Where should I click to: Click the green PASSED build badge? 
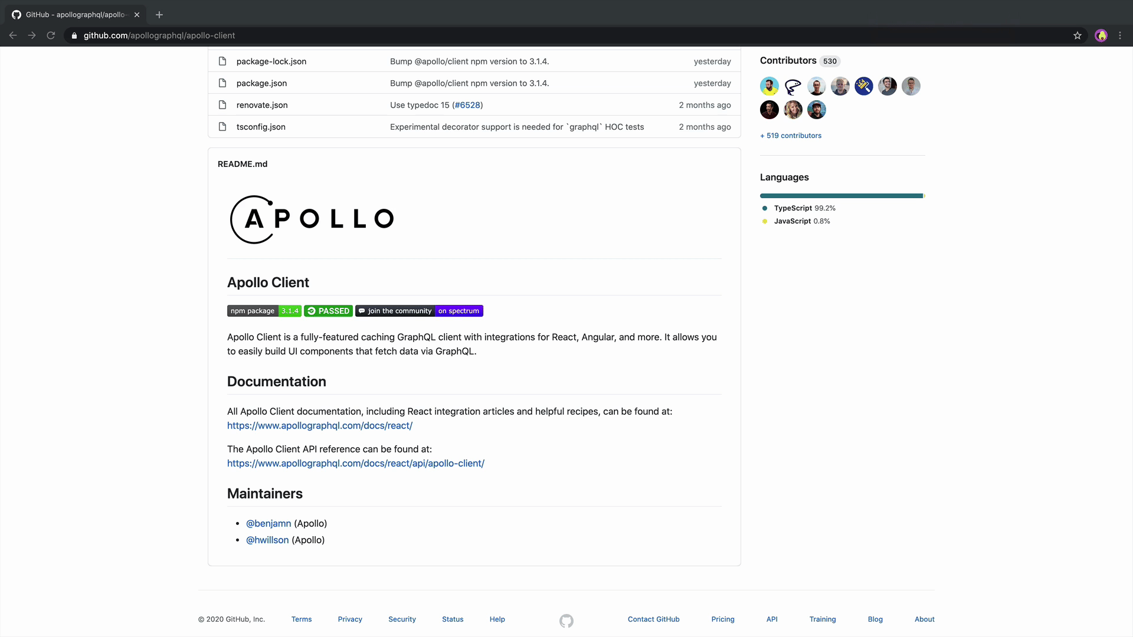click(328, 311)
